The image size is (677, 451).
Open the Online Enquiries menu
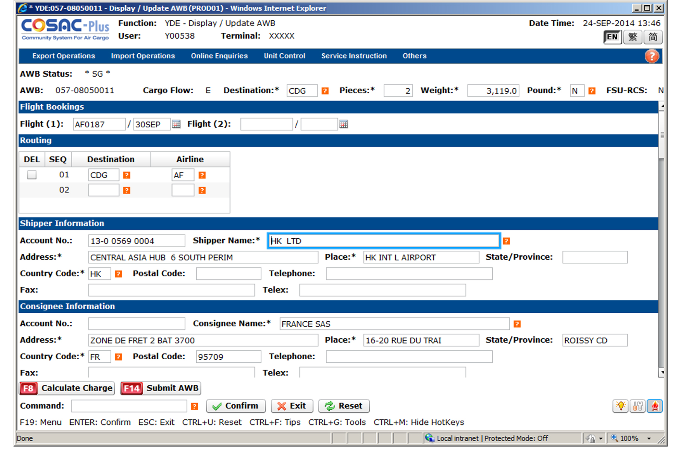pyautogui.click(x=219, y=56)
